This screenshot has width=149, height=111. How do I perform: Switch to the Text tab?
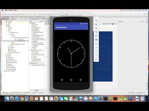[x=37, y=90]
